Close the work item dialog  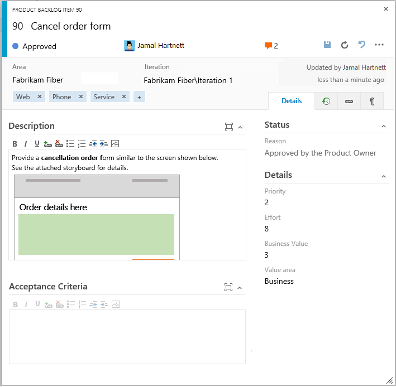click(x=385, y=9)
